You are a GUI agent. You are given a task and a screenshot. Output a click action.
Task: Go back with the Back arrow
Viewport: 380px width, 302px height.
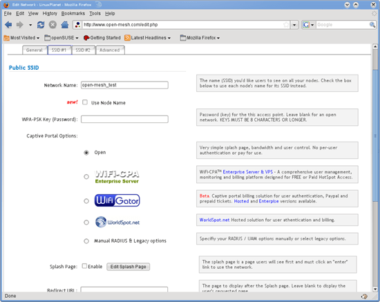(8, 25)
